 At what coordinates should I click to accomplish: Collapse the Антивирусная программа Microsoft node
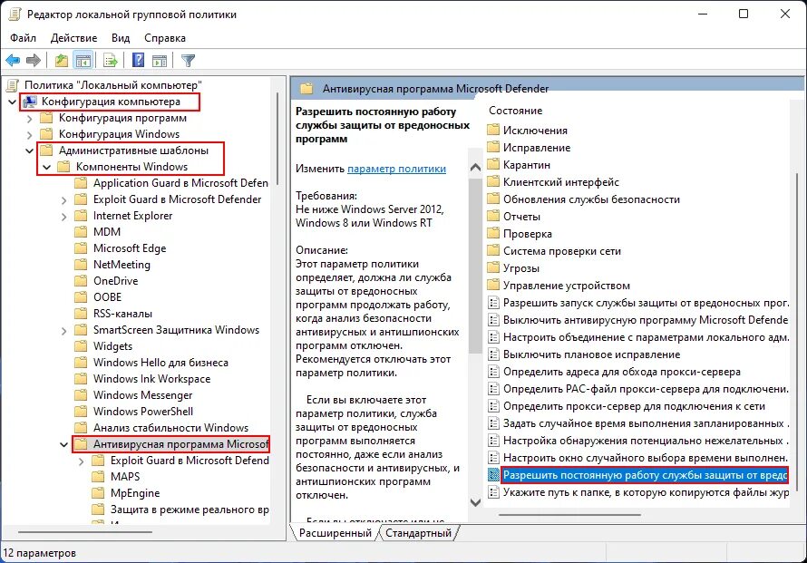coord(63,444)
